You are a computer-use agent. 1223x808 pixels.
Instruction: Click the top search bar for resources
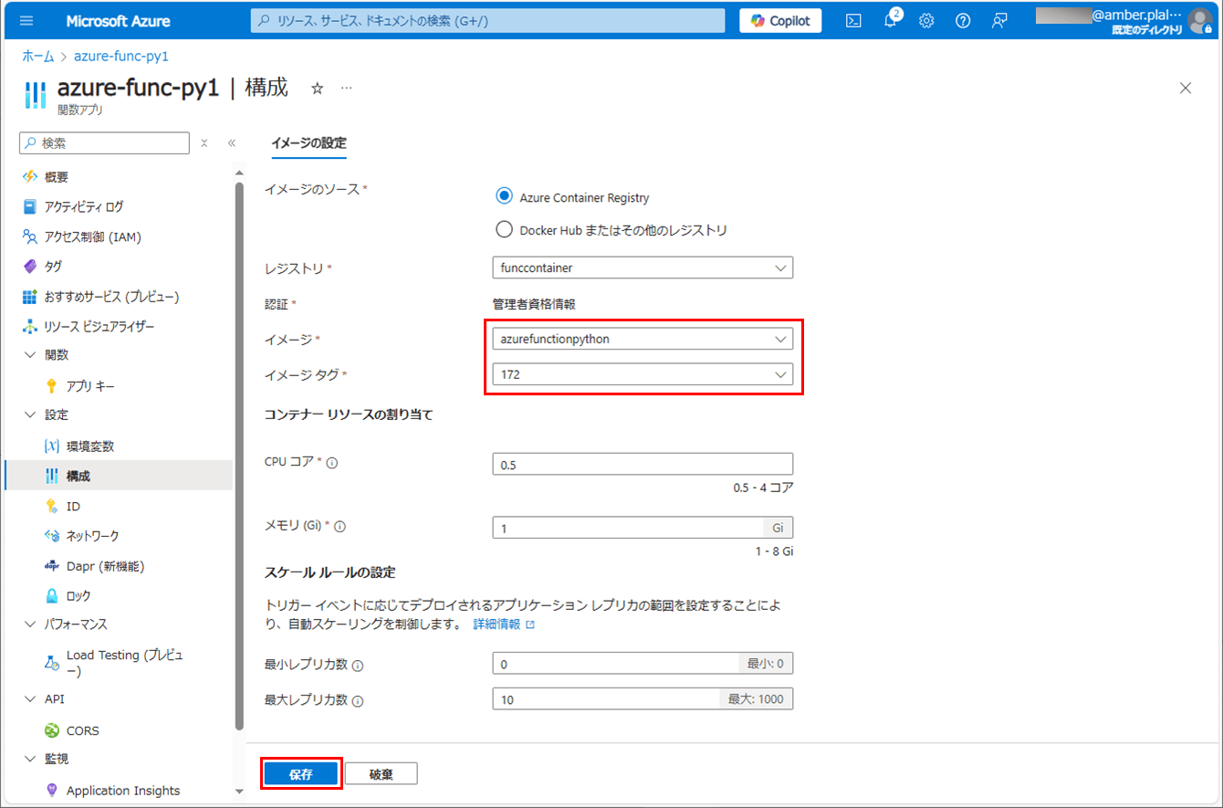coord(488,21)
